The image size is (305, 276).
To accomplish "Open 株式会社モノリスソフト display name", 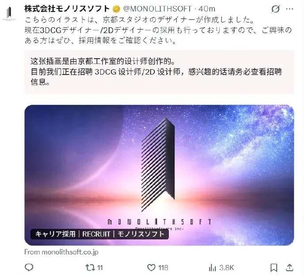I will click(67, 9).
